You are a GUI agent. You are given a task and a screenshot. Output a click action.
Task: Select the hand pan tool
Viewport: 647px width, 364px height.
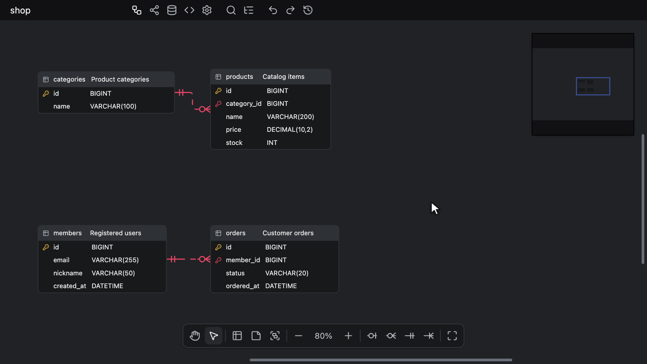(195, 336)
